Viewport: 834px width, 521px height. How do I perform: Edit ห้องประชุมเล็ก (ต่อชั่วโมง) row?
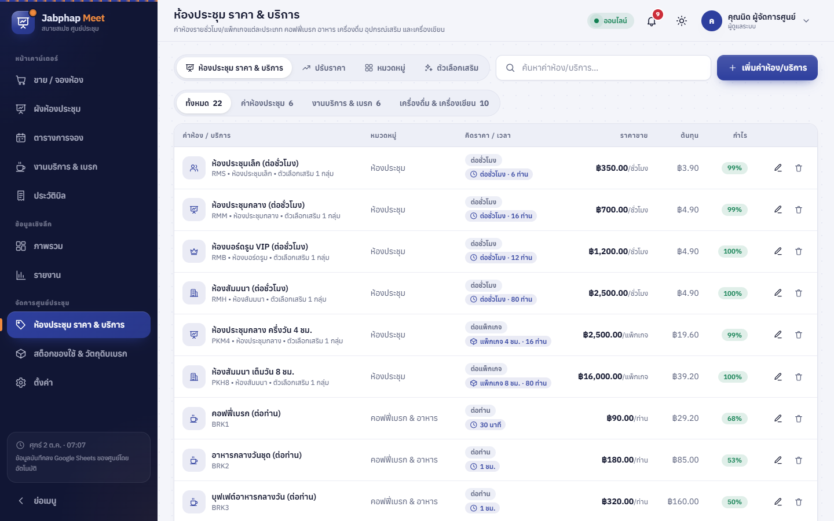(778, 168)
